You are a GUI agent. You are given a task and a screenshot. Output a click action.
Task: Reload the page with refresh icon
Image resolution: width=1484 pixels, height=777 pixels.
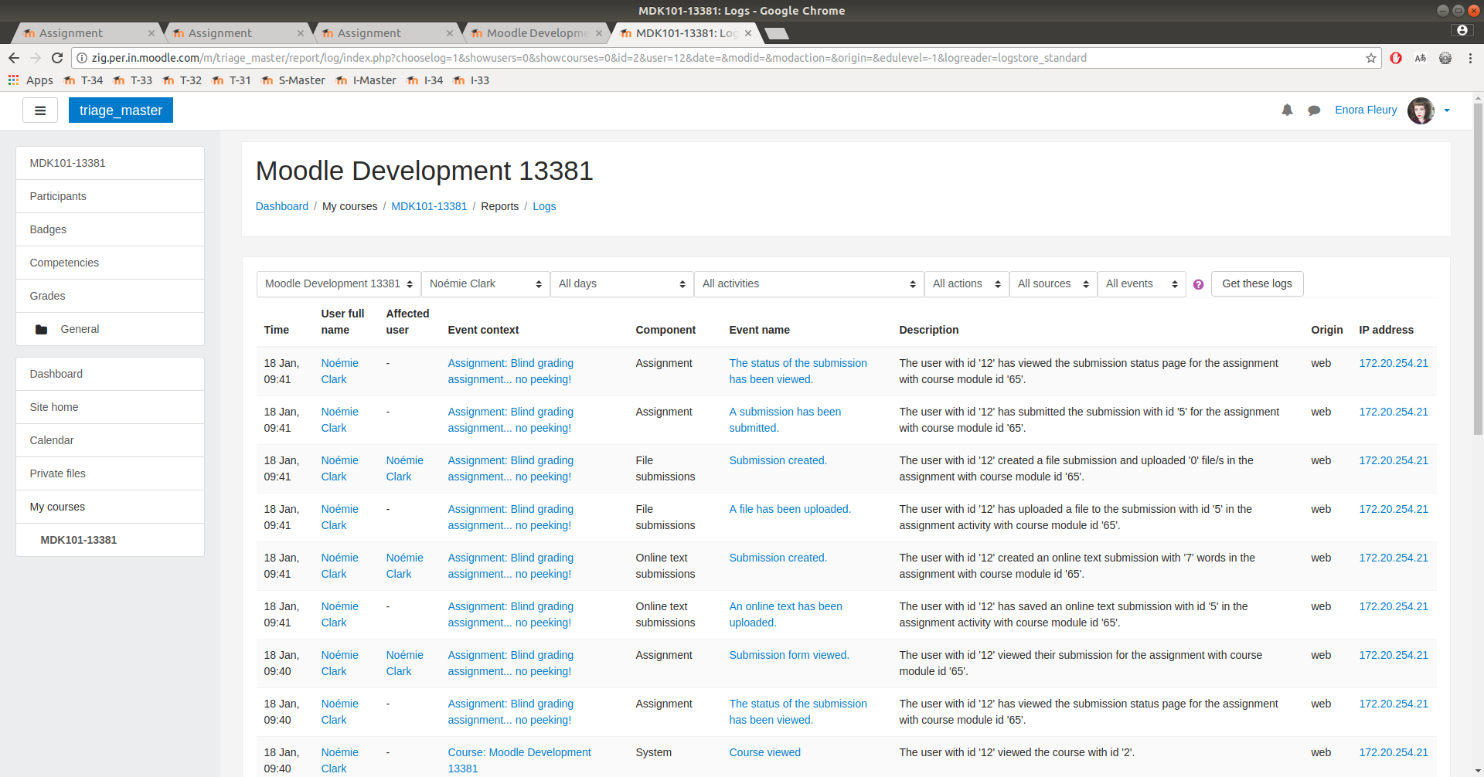(x=57, y=58)
